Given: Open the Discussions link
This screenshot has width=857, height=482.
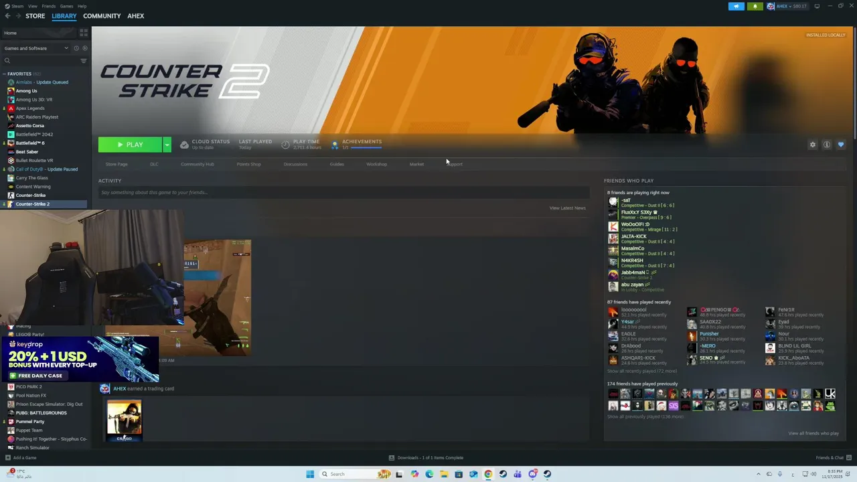Looking at the screenshot, I should (295, 164).
